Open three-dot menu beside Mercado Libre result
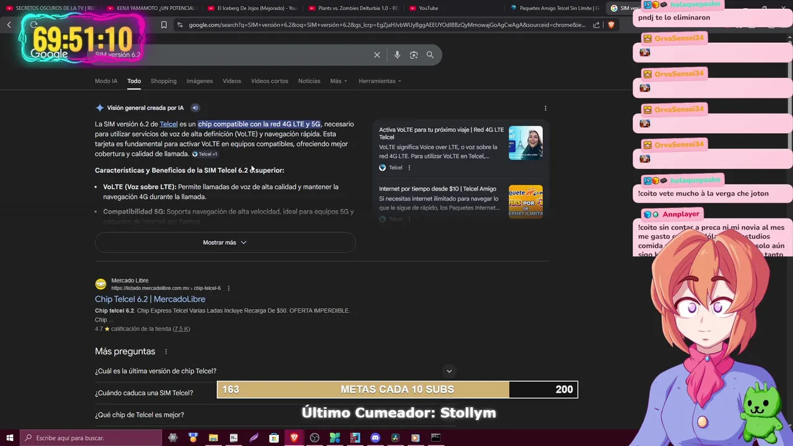The width and height of the screenshot is (793, 446). click(229, 288)
